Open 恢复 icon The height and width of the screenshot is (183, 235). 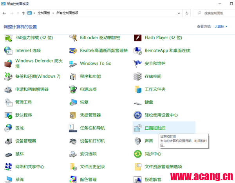(73, 102)
